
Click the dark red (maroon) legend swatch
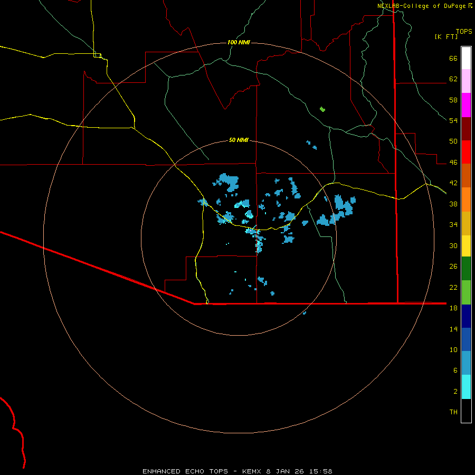[466, 129]
